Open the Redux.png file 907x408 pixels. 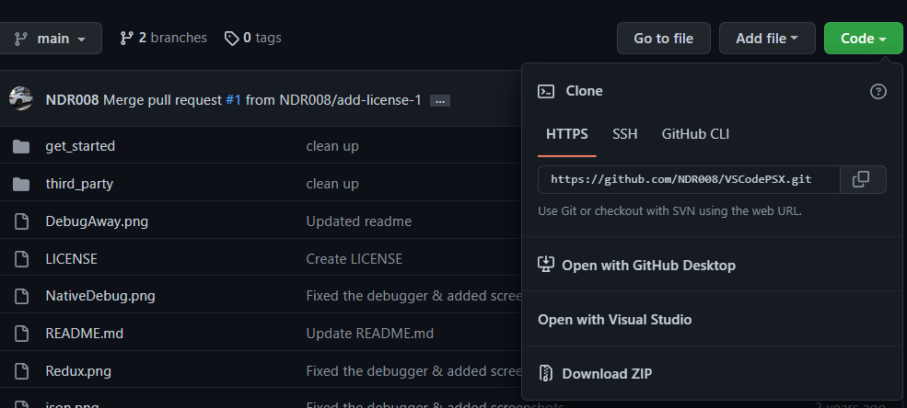(x=78, y=371)
